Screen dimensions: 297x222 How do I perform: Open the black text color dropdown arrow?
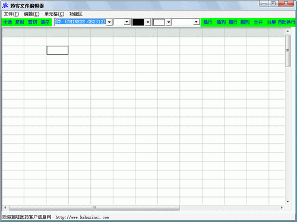[x=148, y=22]
